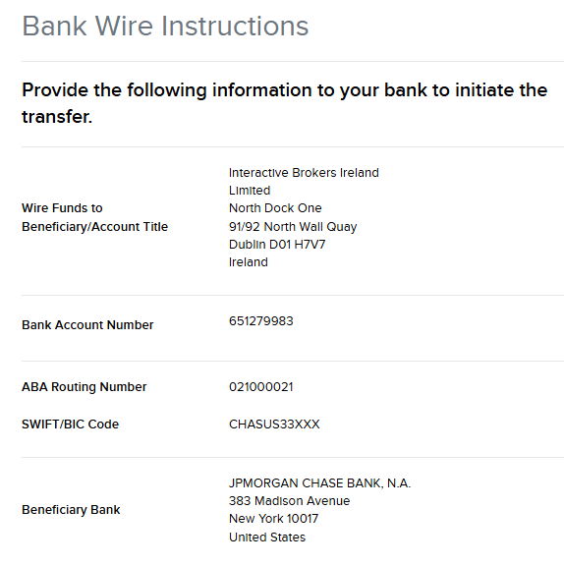
Task: Click Wire Funds to label text
Action: click(62, 208)
